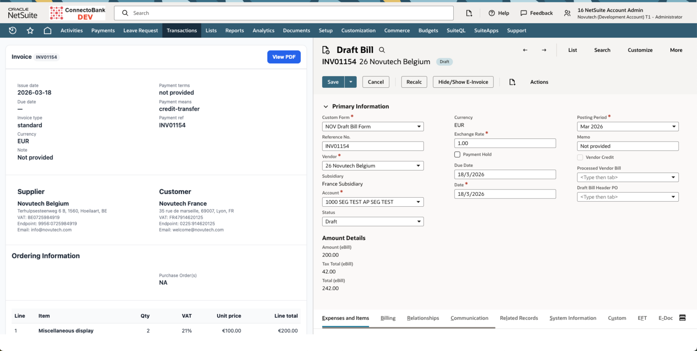Go to dashboard with the home icon
697x351 pixels.
pos(47,30)
